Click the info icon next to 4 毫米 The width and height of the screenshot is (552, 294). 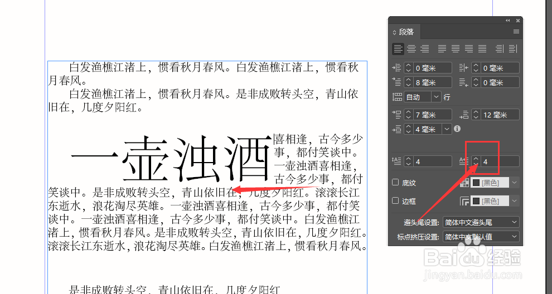click(457, 129)
